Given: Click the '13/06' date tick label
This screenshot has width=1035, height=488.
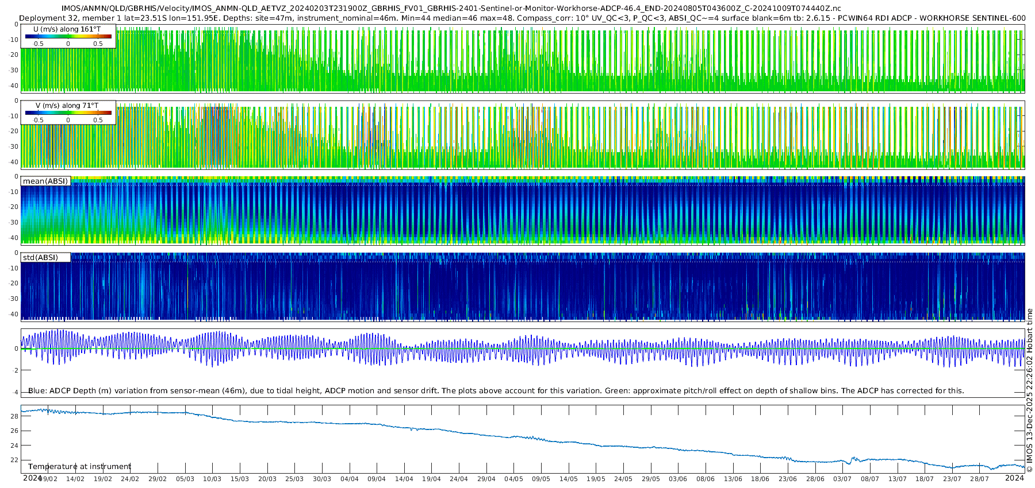Looking at the screenshot, I should 733,479.
